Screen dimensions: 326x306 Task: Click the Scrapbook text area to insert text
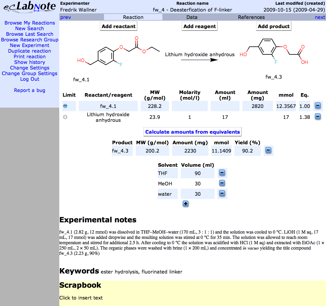pos(81,298)
